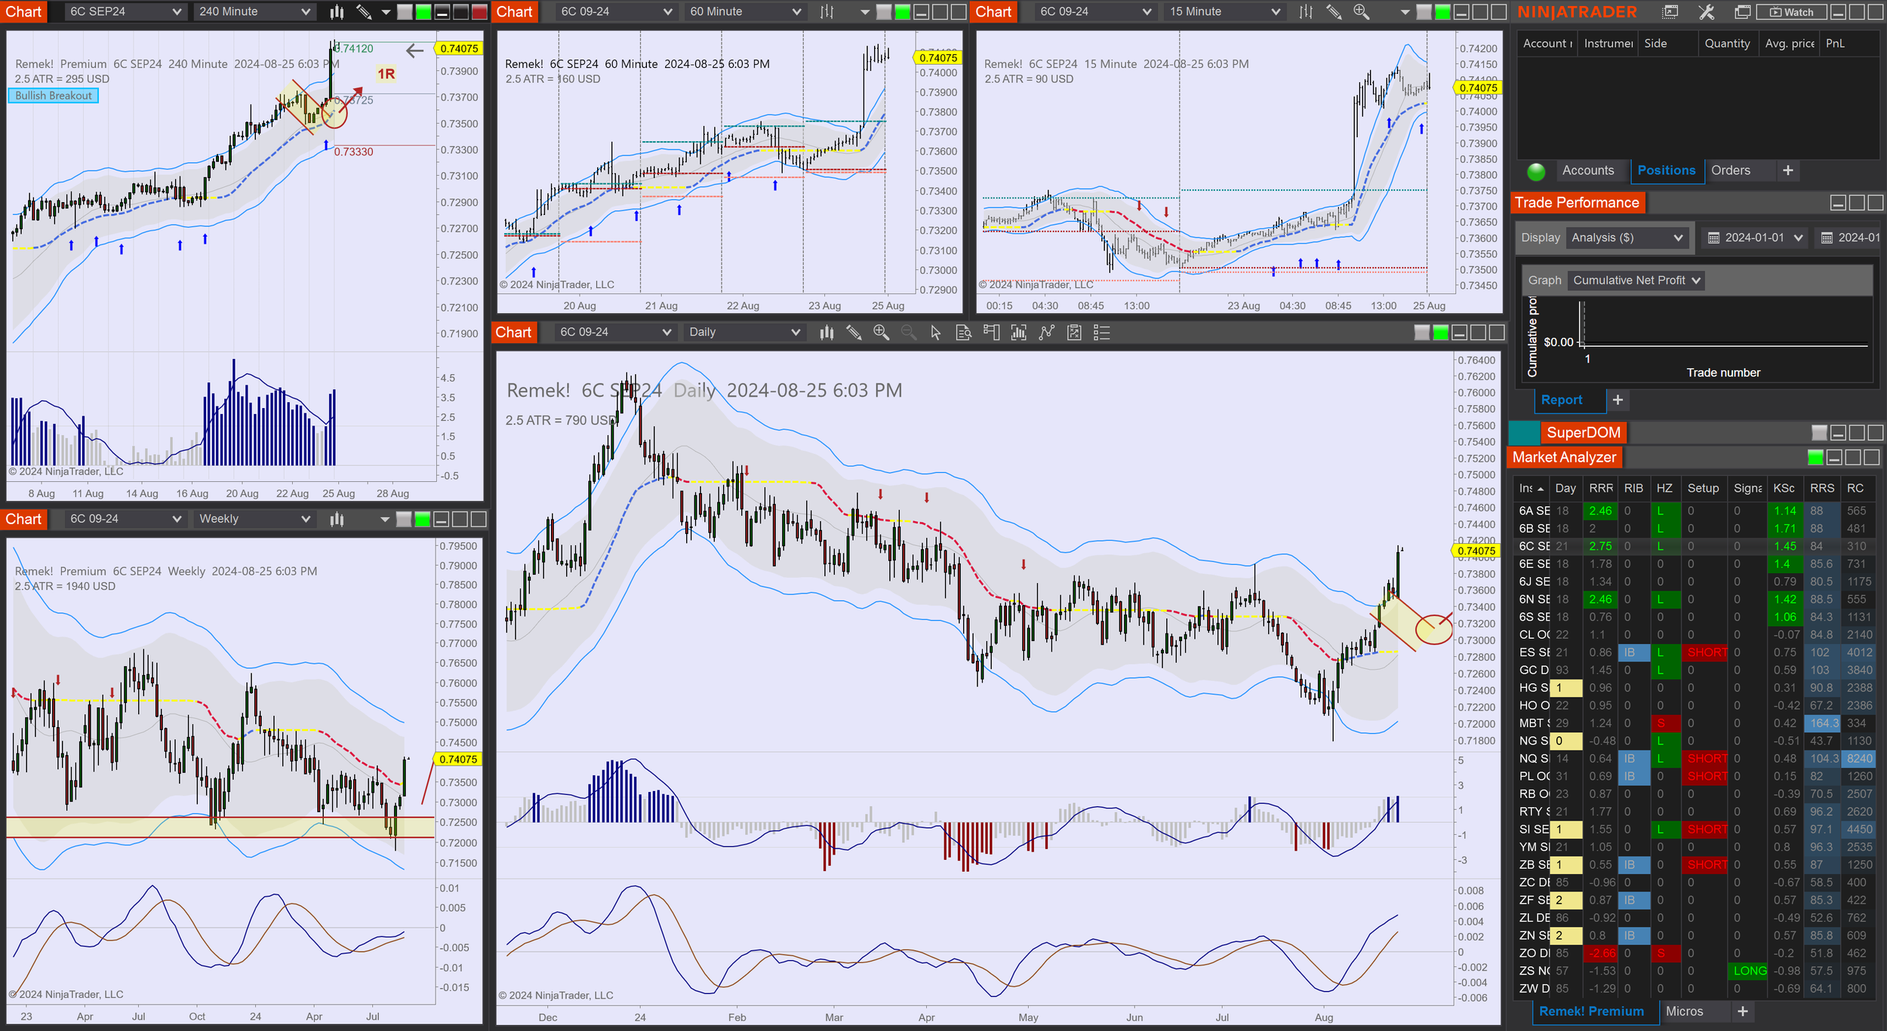
Task: Open the 240 Minute interval dropdown
Action: click(254, 12)
